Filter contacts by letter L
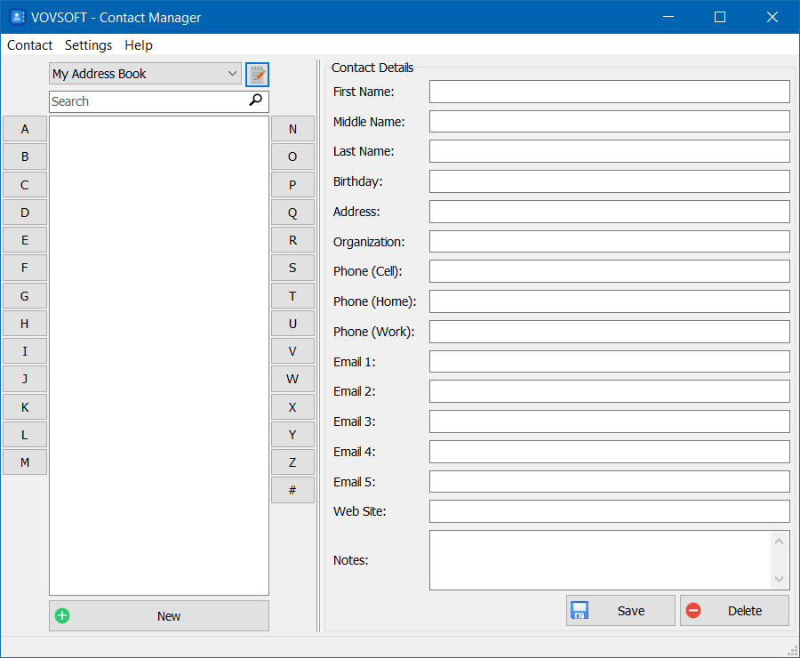 (25, 435)
